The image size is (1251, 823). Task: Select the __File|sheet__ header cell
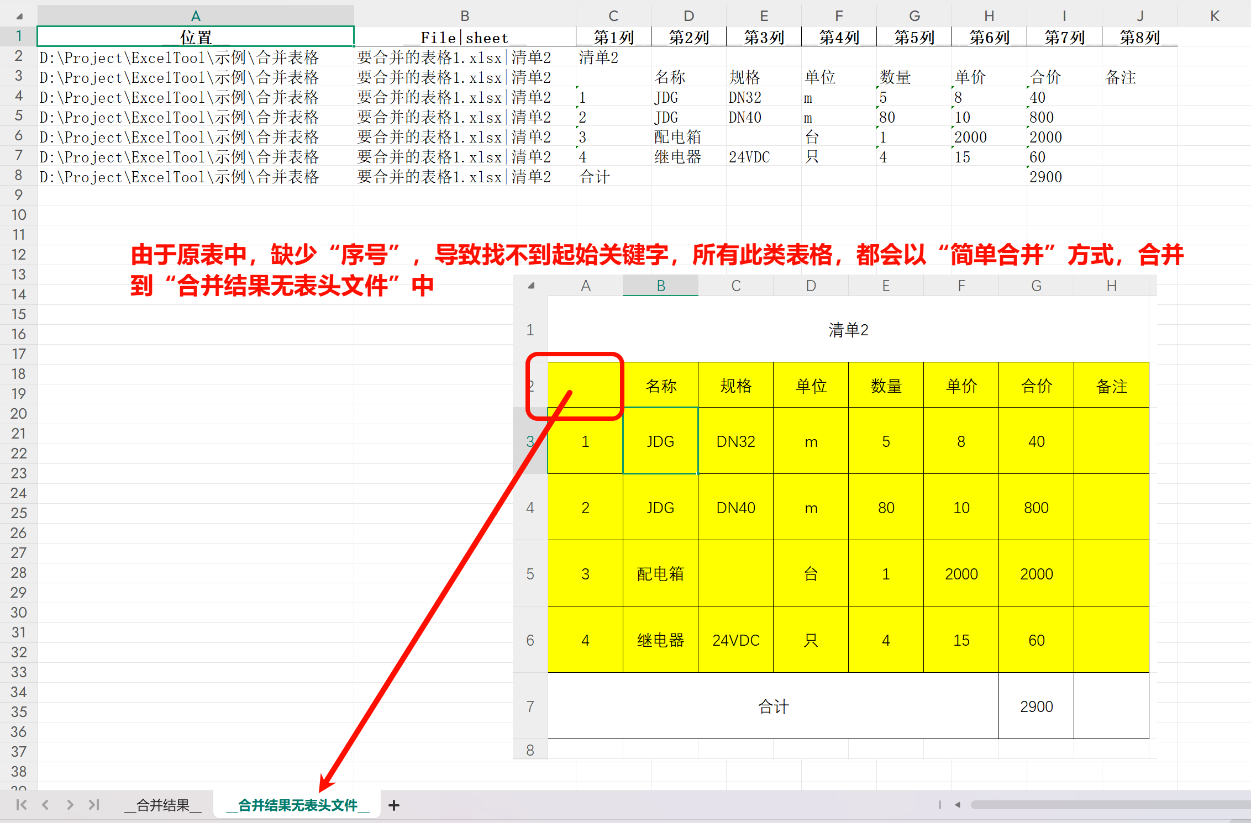click(x=465, y=38)
